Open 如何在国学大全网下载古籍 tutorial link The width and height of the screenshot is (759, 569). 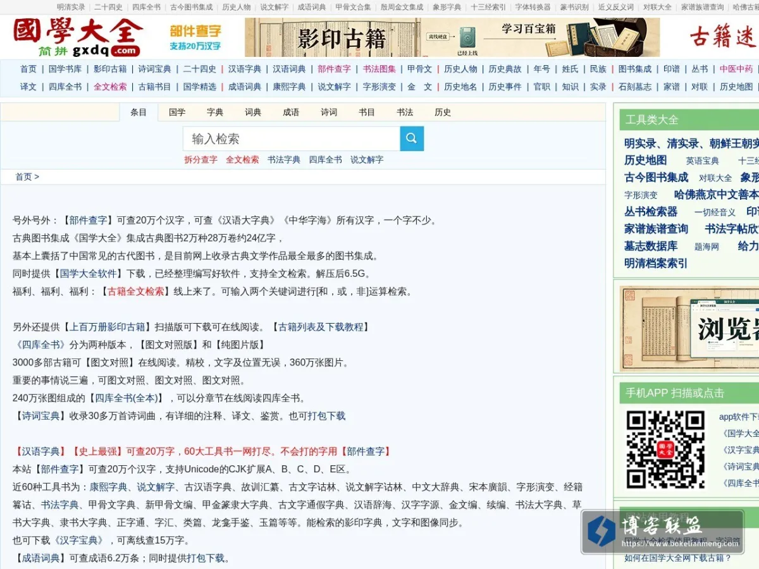coord(677,558)
